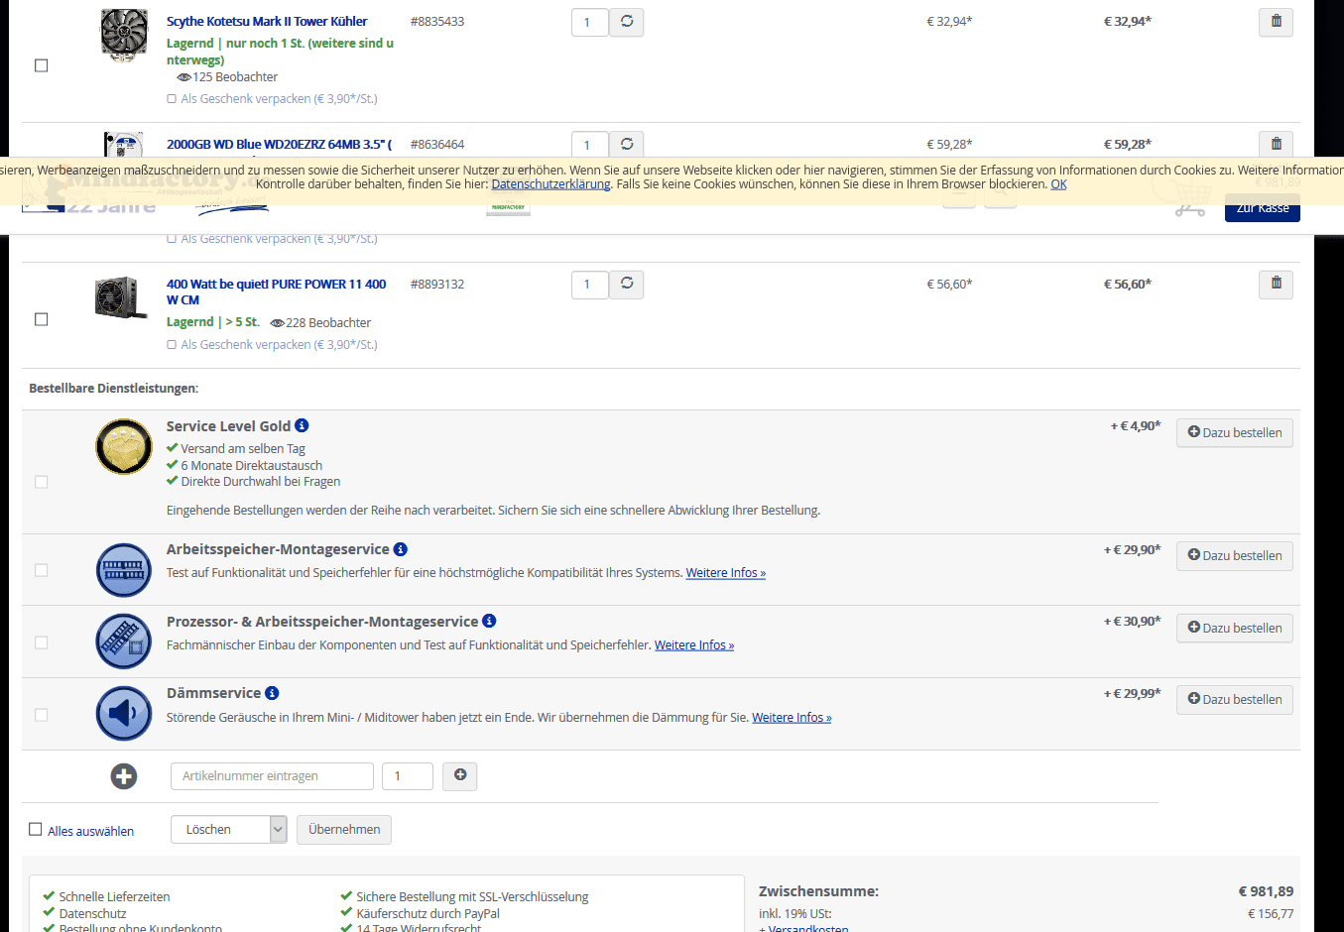
Task: Tick the Service Level Gold checkbox
Action: (x=42, y=482)
